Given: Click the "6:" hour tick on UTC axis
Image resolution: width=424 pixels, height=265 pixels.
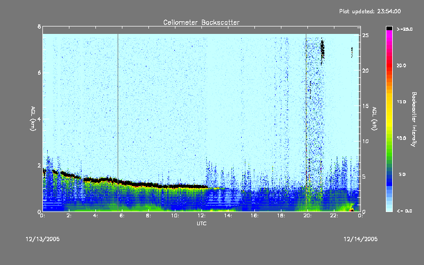Looking at the screenshot, I should point(122,216).
